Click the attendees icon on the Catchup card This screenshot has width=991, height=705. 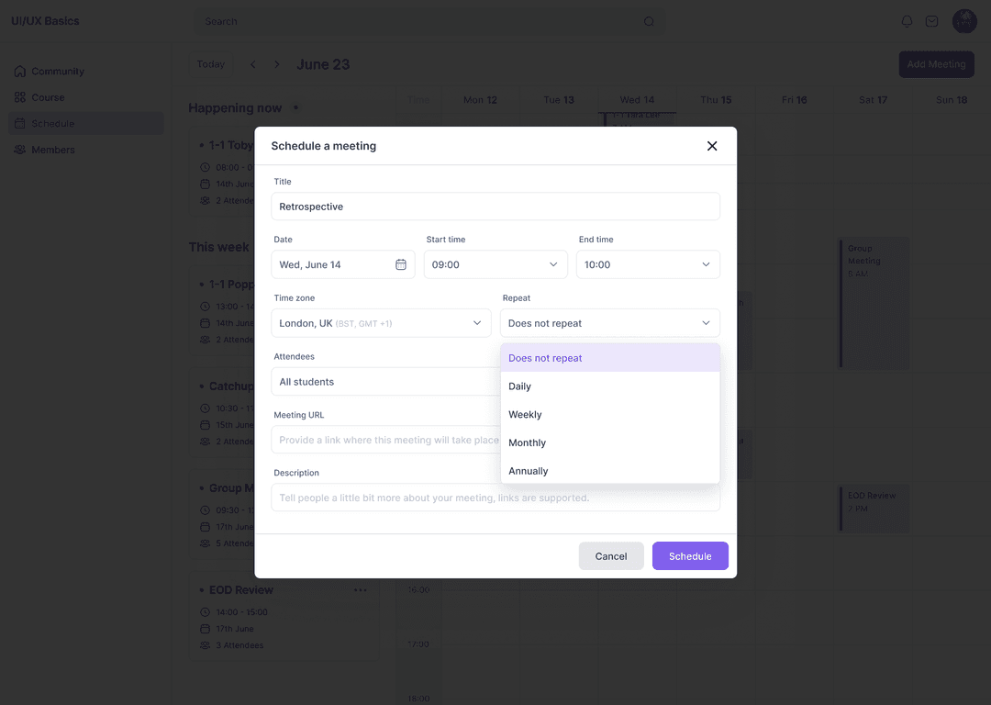pyautogui.click(x=206, y=442)
